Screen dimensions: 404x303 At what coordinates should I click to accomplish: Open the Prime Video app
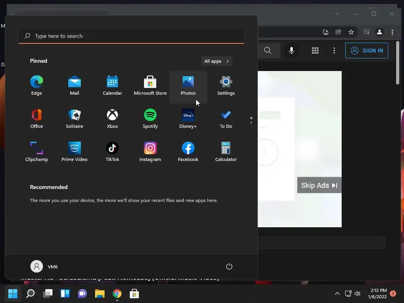click(x=75, y=152)
